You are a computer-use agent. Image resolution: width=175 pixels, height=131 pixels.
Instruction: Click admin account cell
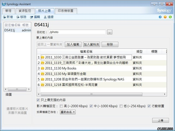(x=26, y=30)
